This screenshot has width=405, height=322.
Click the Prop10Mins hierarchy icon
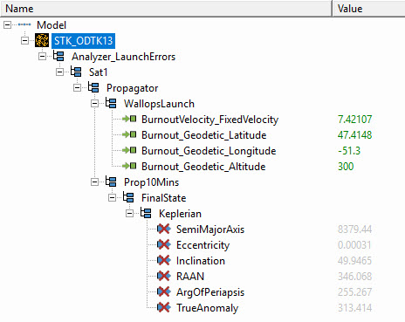point(111,182)
